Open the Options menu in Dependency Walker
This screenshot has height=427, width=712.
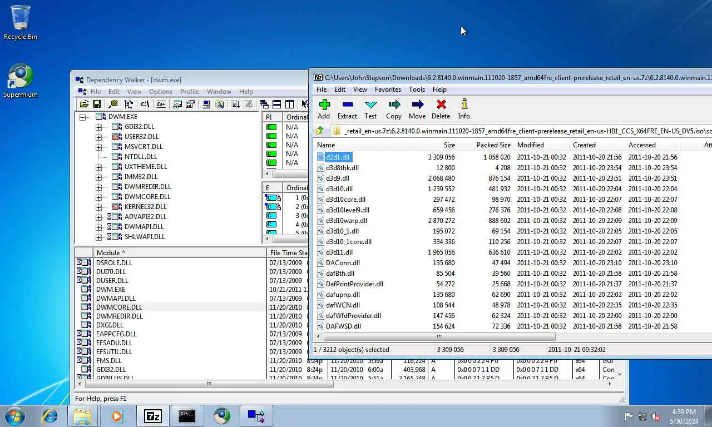[160, 92]
